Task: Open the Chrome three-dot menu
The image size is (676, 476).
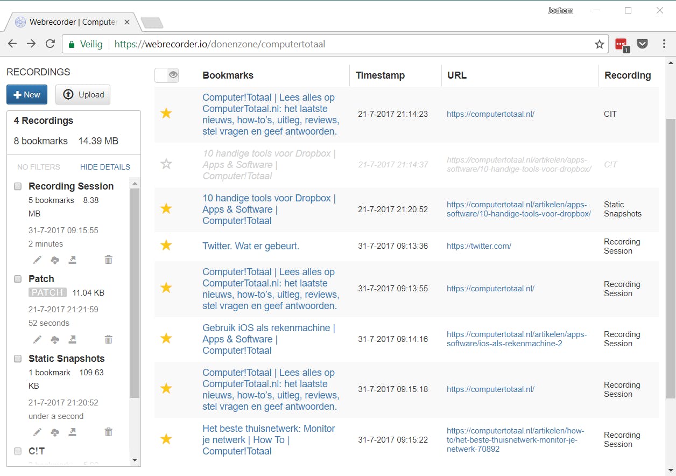Action: click(x=664, y=44)
